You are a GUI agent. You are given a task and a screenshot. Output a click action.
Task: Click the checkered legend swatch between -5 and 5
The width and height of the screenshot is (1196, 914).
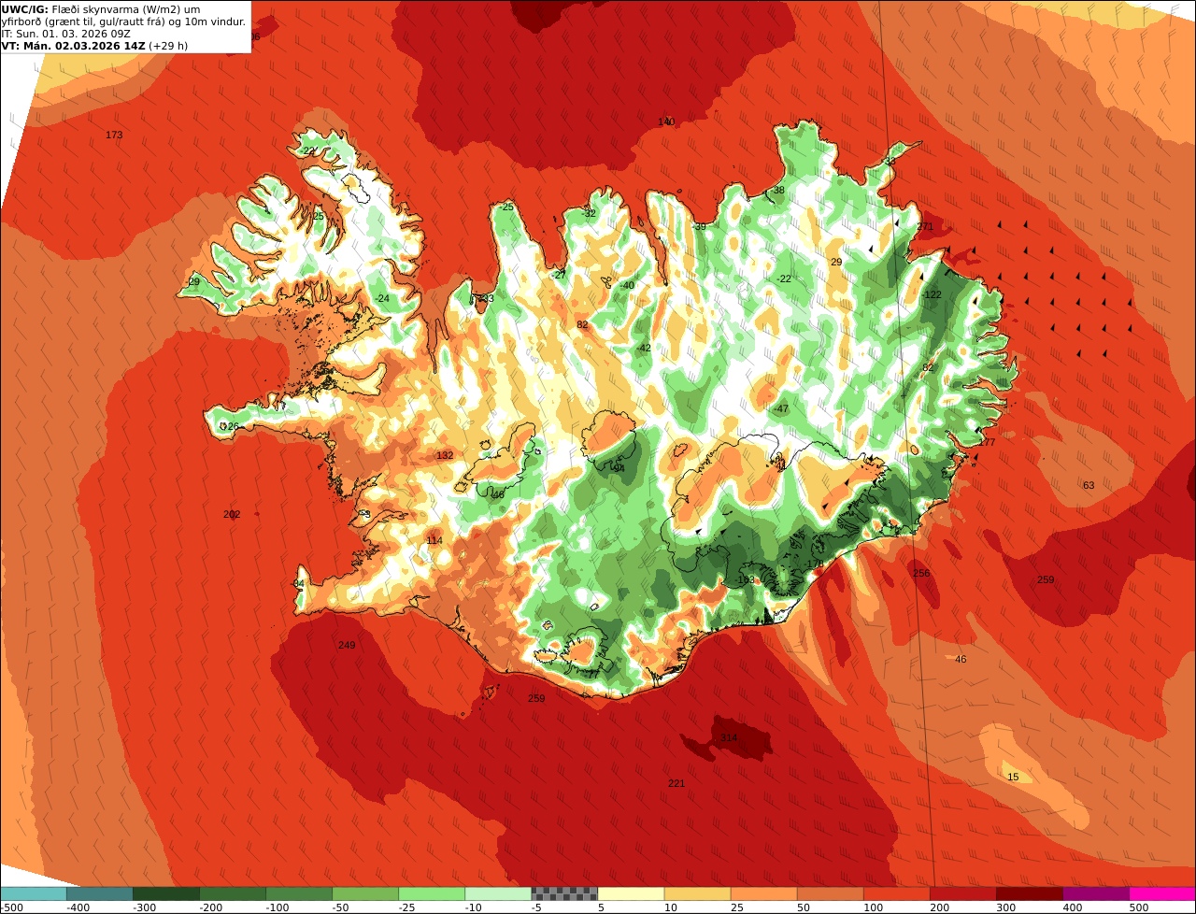tap(564, 893)
